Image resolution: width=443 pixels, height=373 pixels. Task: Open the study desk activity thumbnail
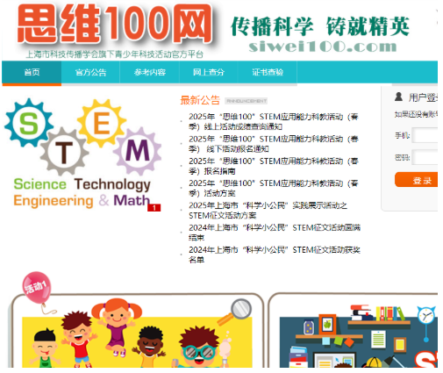[359, 336]
